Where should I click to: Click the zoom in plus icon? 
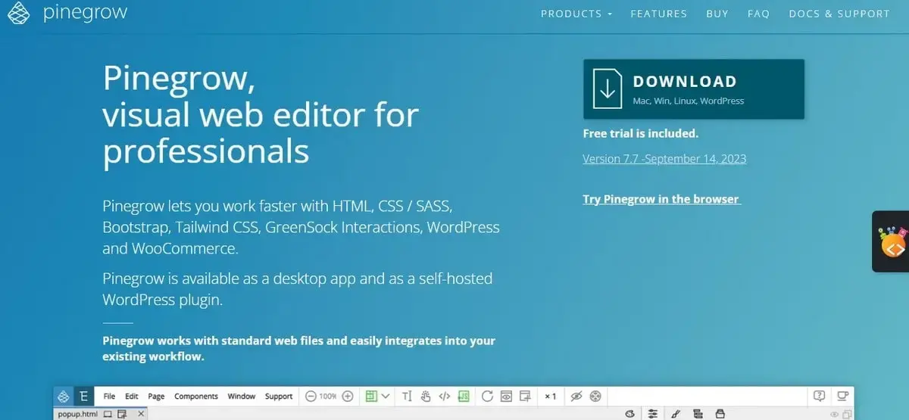[x=348, y=397]
